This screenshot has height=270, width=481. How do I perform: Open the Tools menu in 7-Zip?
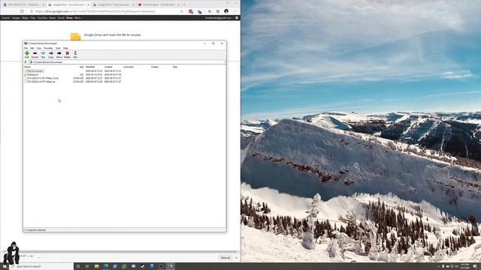pyautogui.click(x=58, y=48)
